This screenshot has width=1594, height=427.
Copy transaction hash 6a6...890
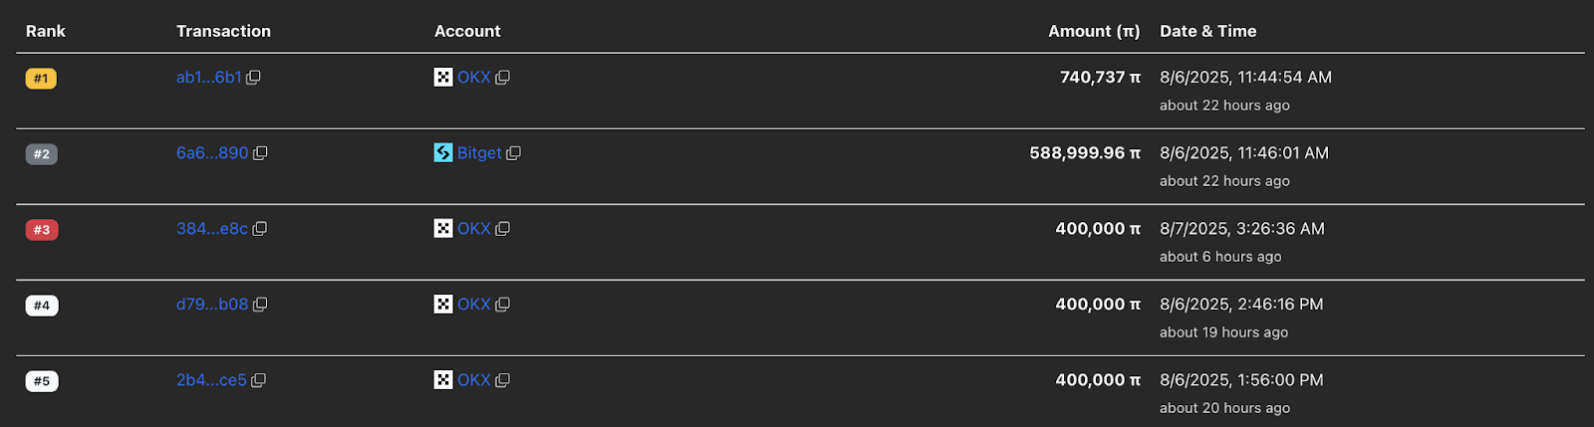(x=260, y=153)
